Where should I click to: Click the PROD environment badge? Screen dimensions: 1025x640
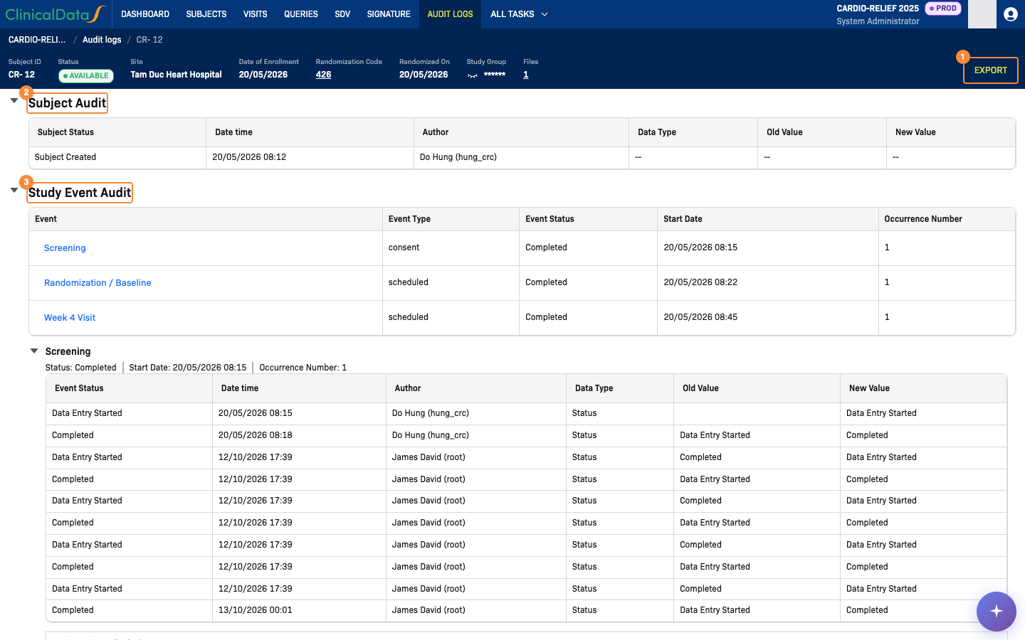coord(943,9)
